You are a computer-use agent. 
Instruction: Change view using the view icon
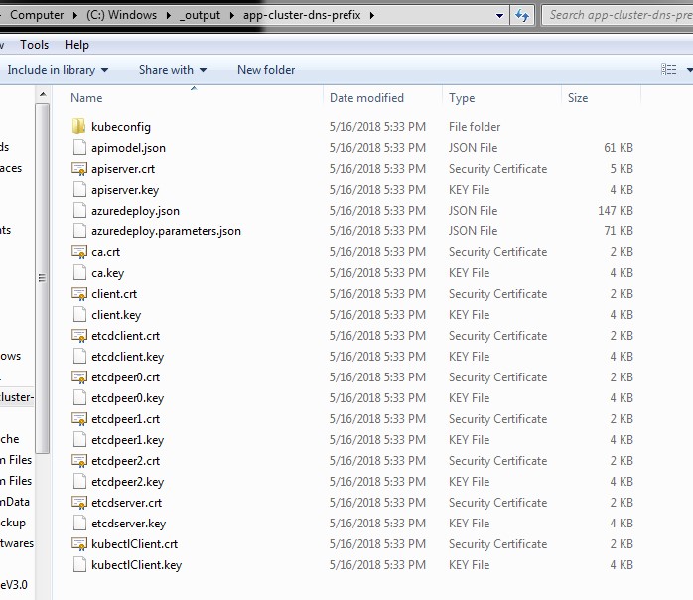point(668,69)
